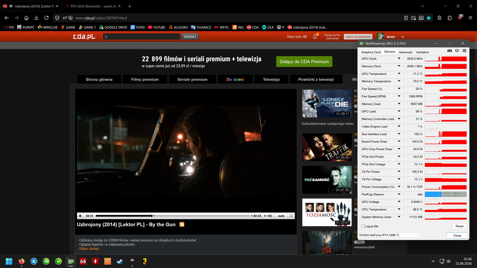Click the CDA notifications bell

coord(315,36)
